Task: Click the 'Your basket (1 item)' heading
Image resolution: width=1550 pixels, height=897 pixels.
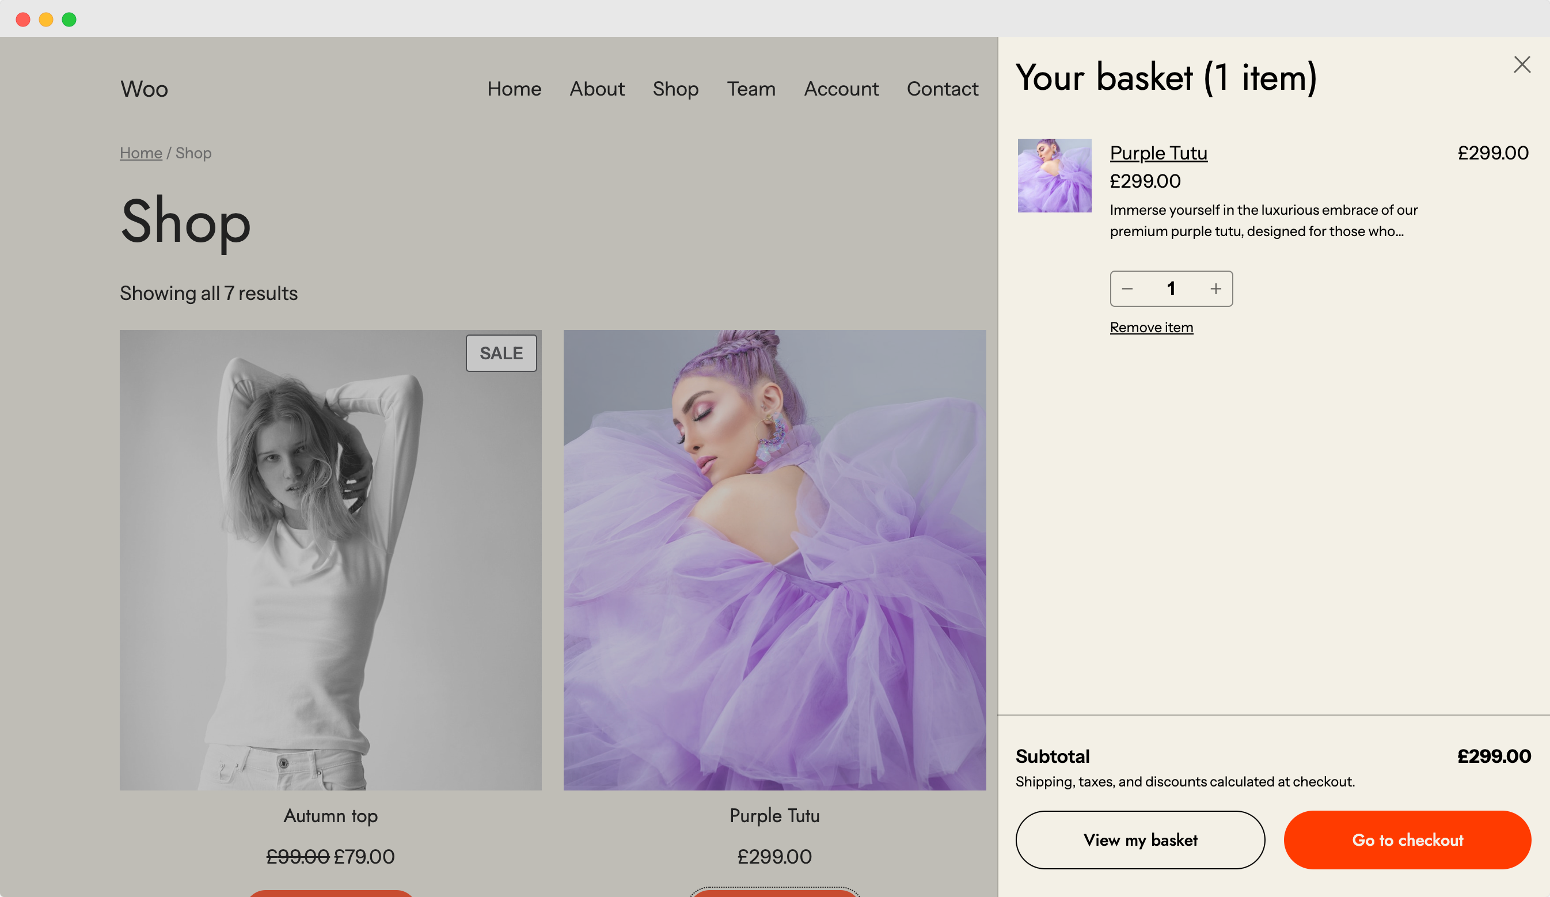Action: point(1166,78)
